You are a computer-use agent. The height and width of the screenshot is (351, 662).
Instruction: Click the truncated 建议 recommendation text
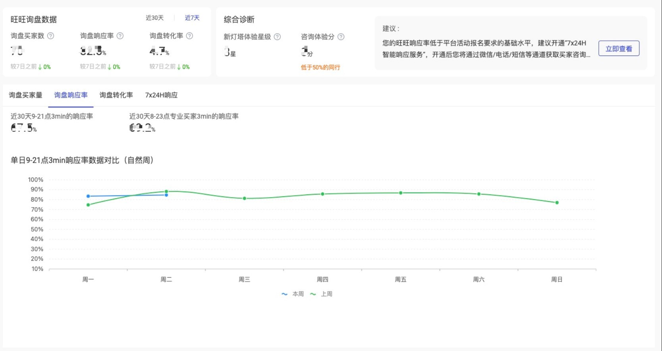point(486,49)
